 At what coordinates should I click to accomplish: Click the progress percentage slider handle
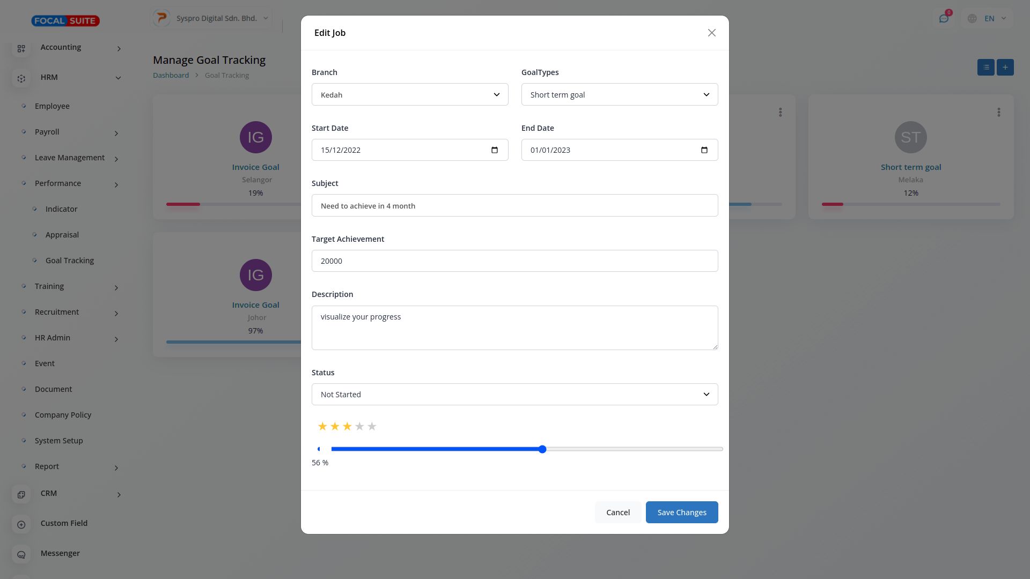(x=542, y=449)
